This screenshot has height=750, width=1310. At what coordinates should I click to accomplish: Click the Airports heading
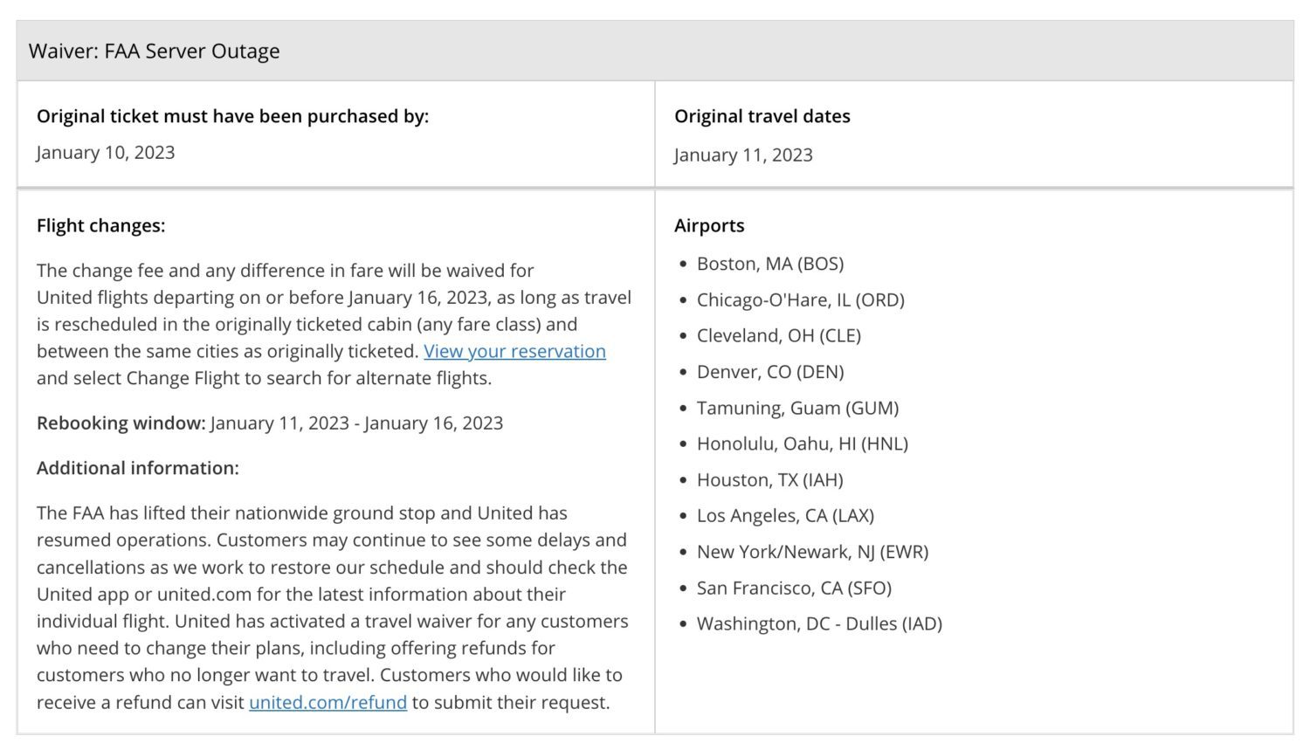[x=709, y=225]
